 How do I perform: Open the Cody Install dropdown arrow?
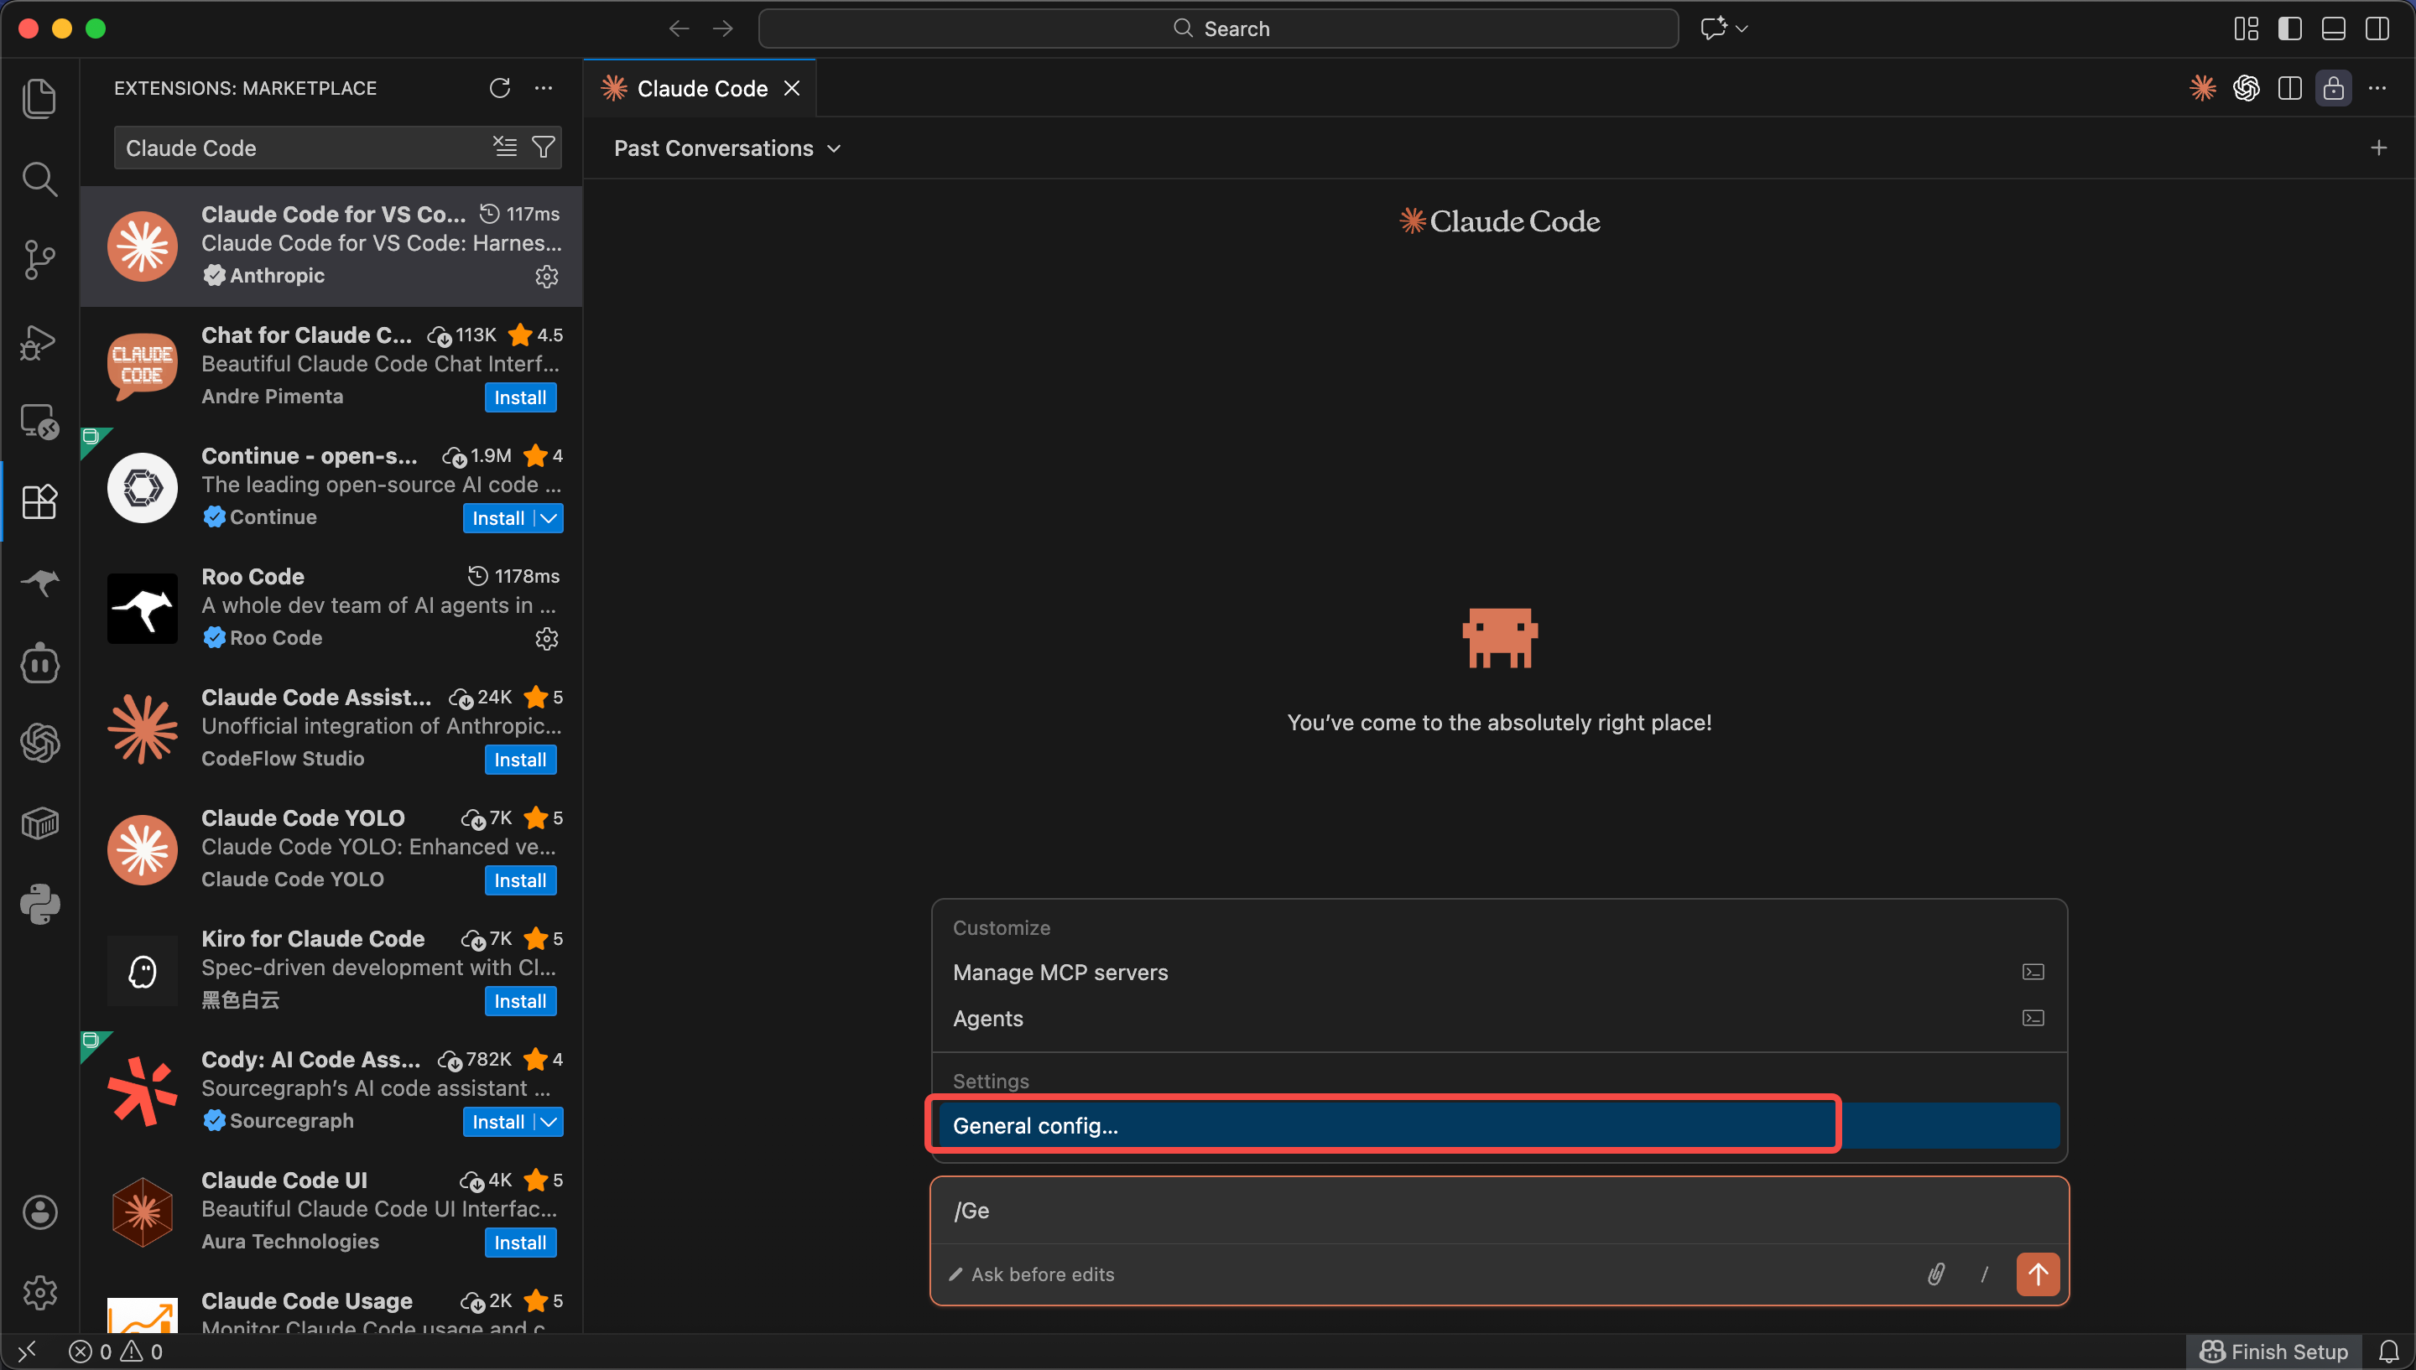(x=549, y=1122)
